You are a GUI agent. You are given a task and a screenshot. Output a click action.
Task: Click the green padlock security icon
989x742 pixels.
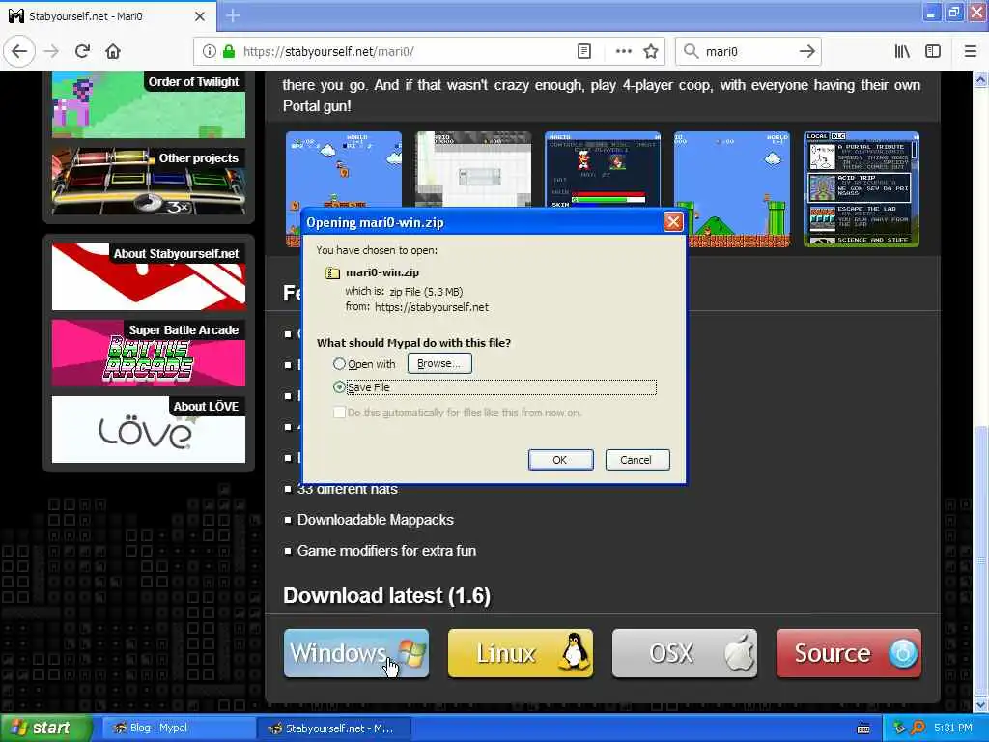pyautogui.click(x=229, y=52)
